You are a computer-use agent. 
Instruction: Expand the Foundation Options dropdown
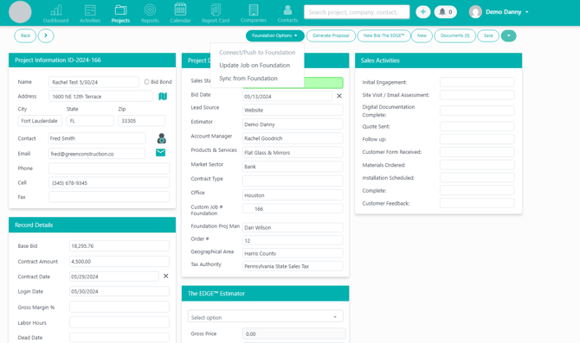coord(274,35)
